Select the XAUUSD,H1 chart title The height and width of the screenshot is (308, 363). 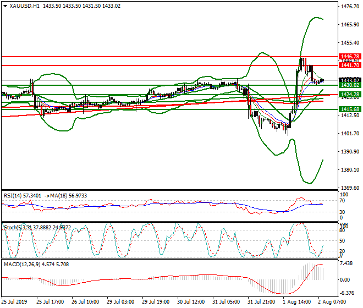point(24,6)
